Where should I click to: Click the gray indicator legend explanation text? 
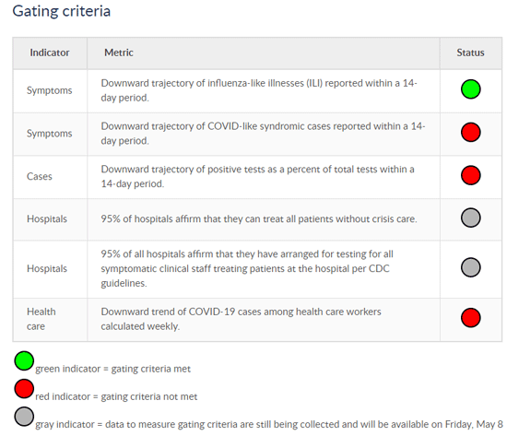pyautogui.click(x=269, y=424)
